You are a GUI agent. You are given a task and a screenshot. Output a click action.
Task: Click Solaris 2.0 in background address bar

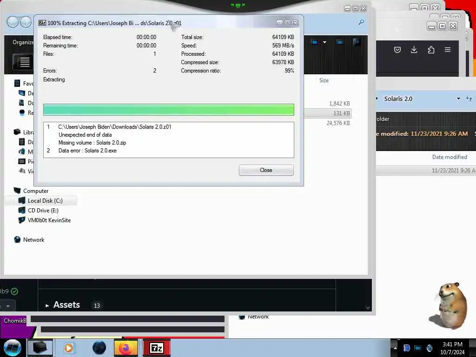(x=398, y=99)
